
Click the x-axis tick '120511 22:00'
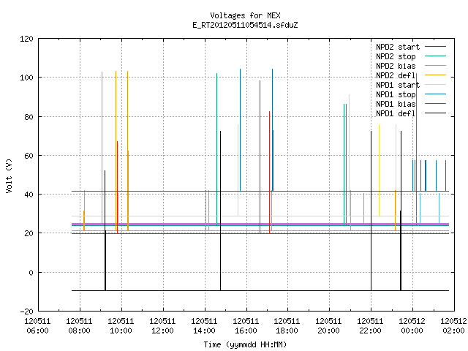[370, 326]
